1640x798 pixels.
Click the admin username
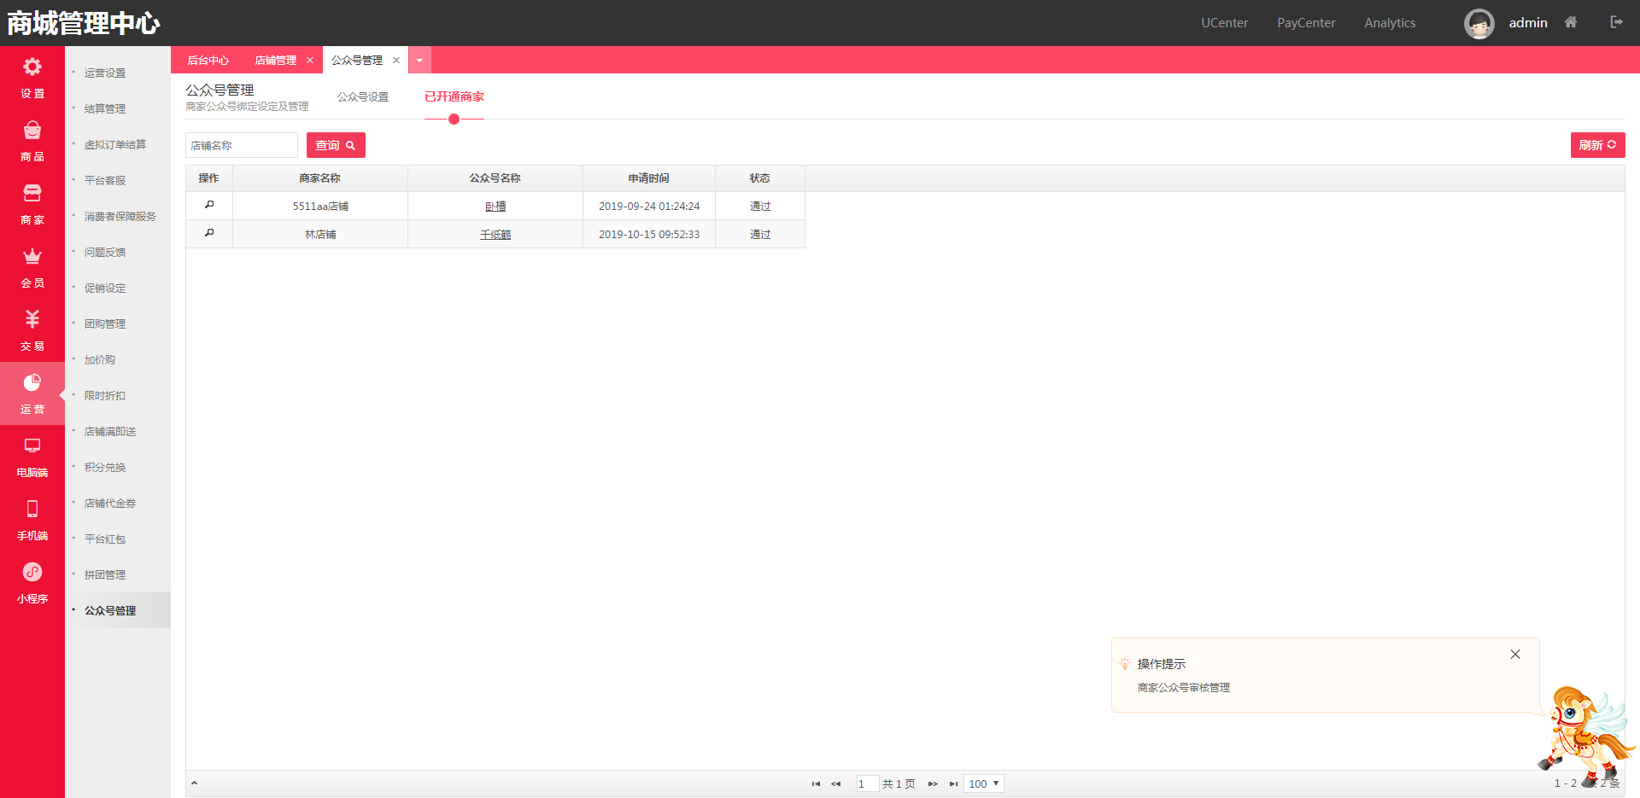click(x=1528, y=23)
